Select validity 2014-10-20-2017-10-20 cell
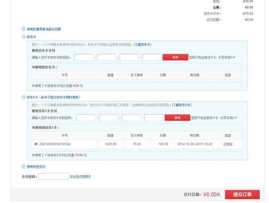Viewport: 269px width, 203px height. (x=195, y=144)
